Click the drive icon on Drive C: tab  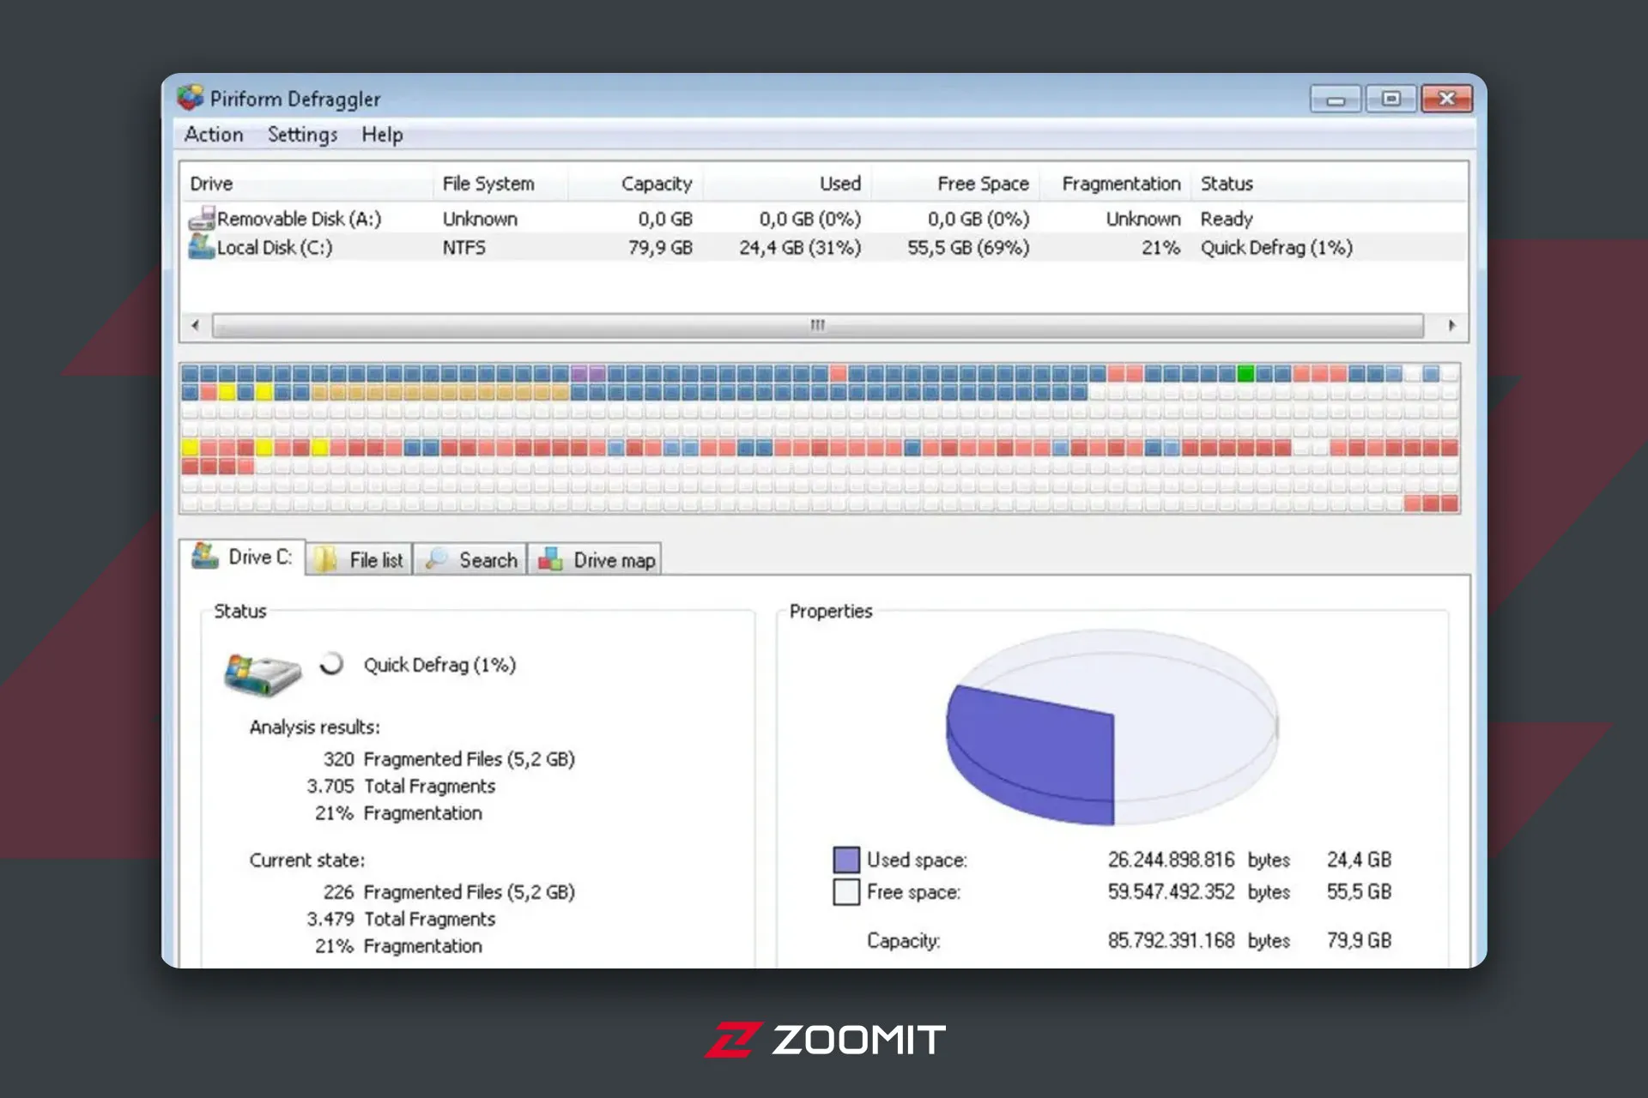[205, 556]
